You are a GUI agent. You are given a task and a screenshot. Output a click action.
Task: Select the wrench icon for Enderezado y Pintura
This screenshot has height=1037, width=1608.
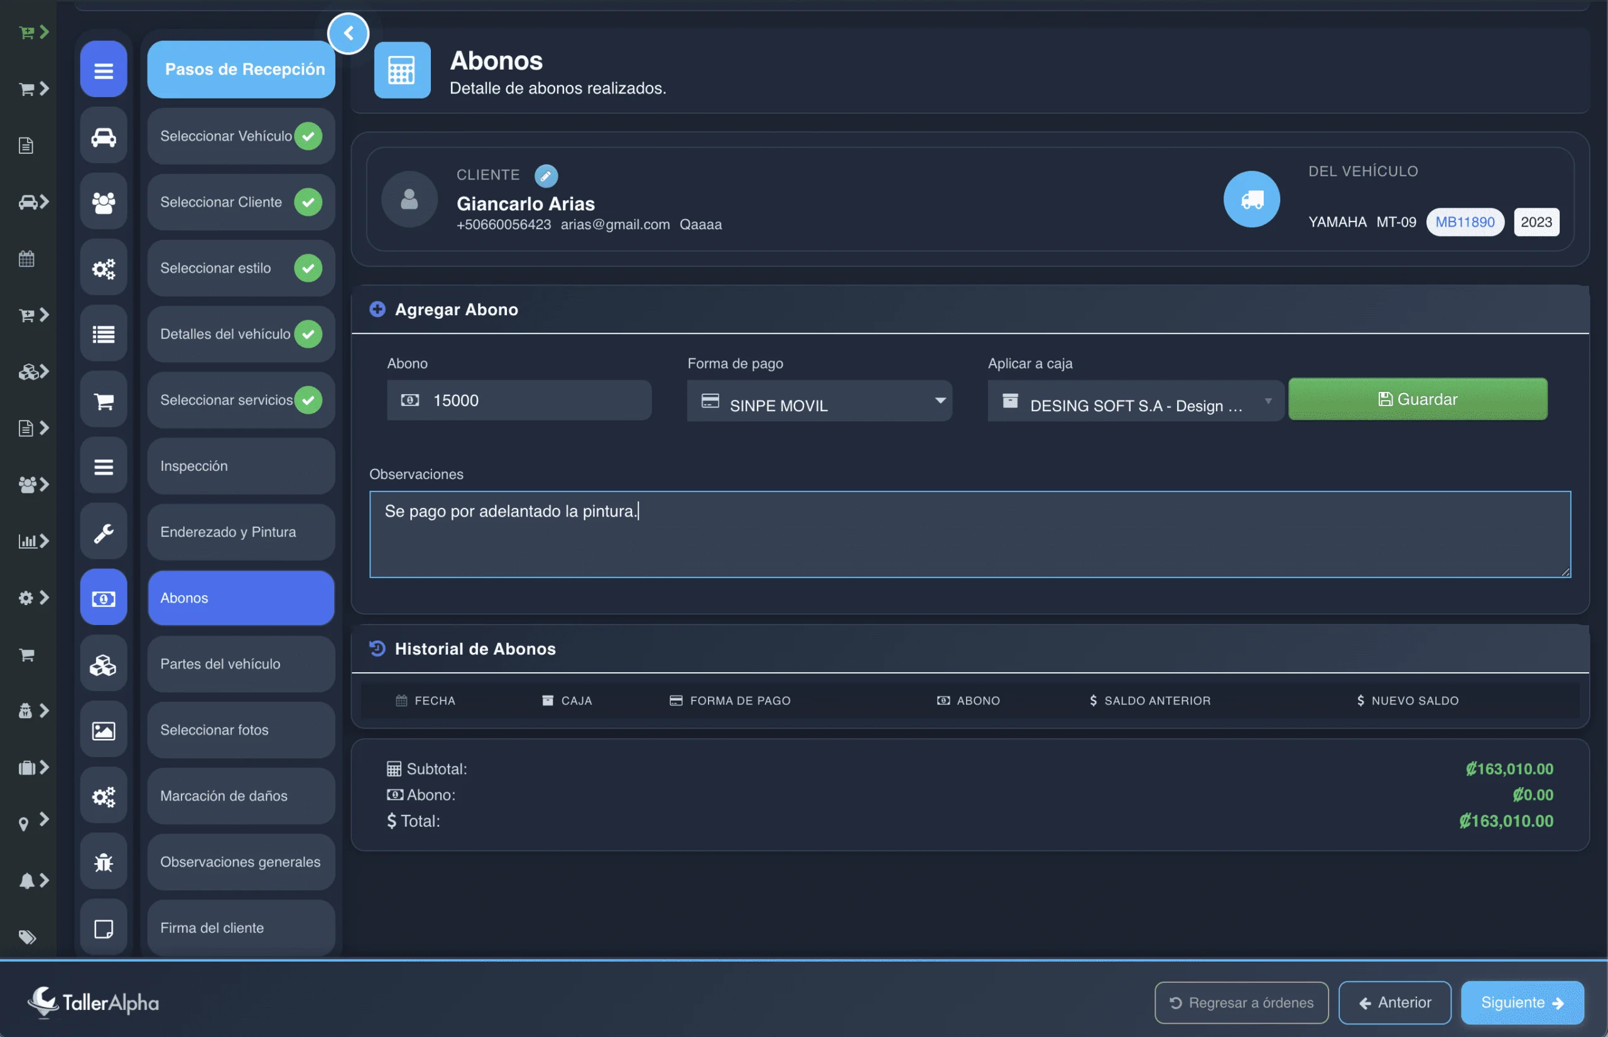[x=103, y=531]
